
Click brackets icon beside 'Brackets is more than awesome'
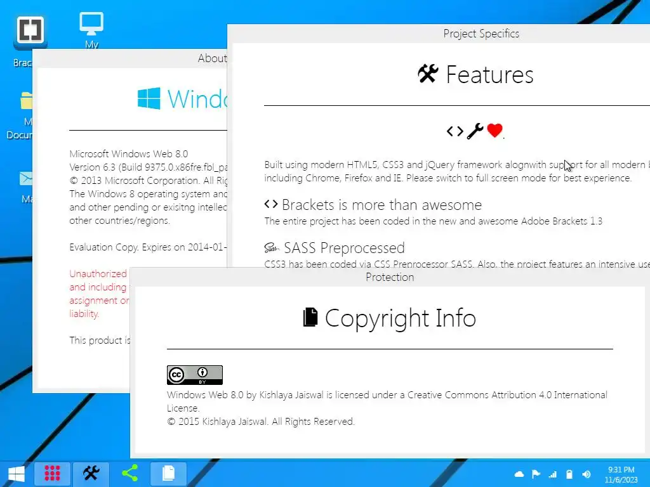pyautogui.click(x=270, y=204)
